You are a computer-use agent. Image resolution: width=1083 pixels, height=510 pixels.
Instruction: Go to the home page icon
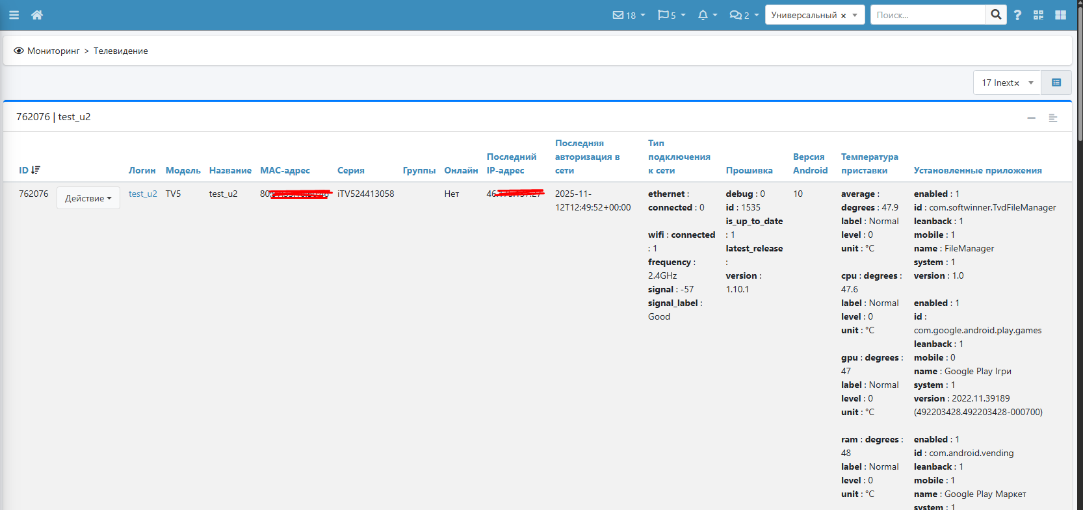(x=37, y=15)
